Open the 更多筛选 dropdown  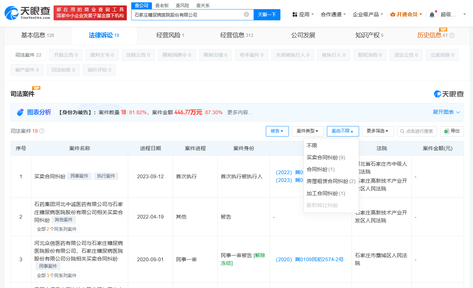click(378, 131)
